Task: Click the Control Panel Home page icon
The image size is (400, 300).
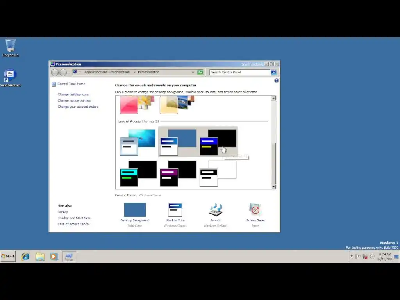Action: click(x=54, y=84)
